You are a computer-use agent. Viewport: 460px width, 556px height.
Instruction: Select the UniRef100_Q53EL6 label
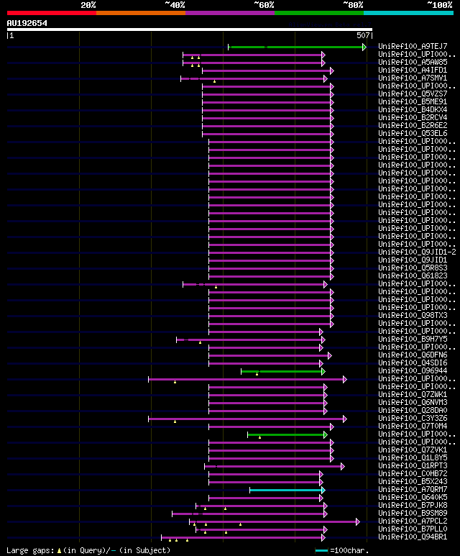pos(413,133)
